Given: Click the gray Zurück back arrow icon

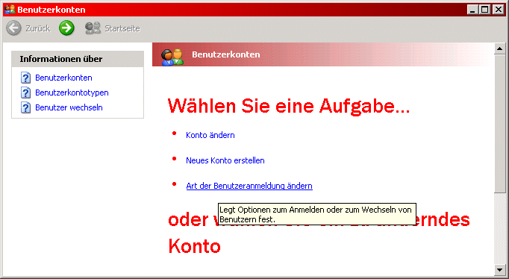Looking at the screenshot, I should (x=13, y=28).
